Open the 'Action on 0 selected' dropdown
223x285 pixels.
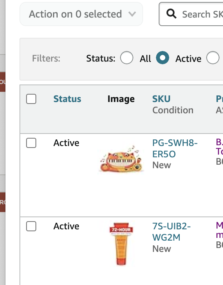click(x=81, y=14)
